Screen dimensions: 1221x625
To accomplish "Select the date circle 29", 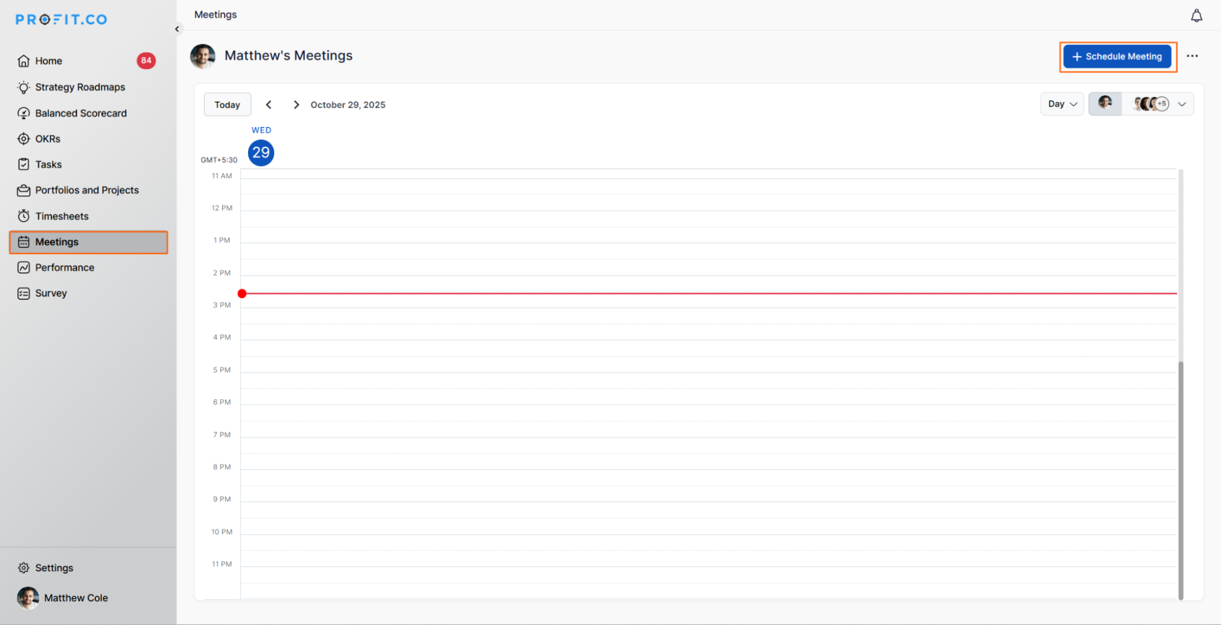I will [x=261, y=153].
